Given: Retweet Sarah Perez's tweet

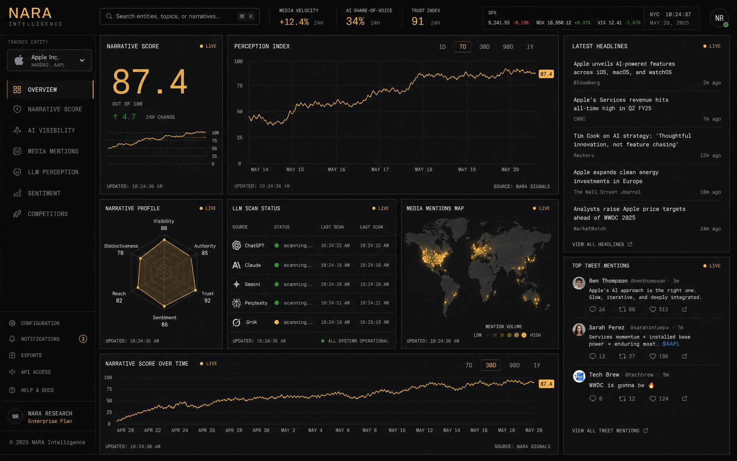Looking at the screenshot, I should [x=622, y=357].
